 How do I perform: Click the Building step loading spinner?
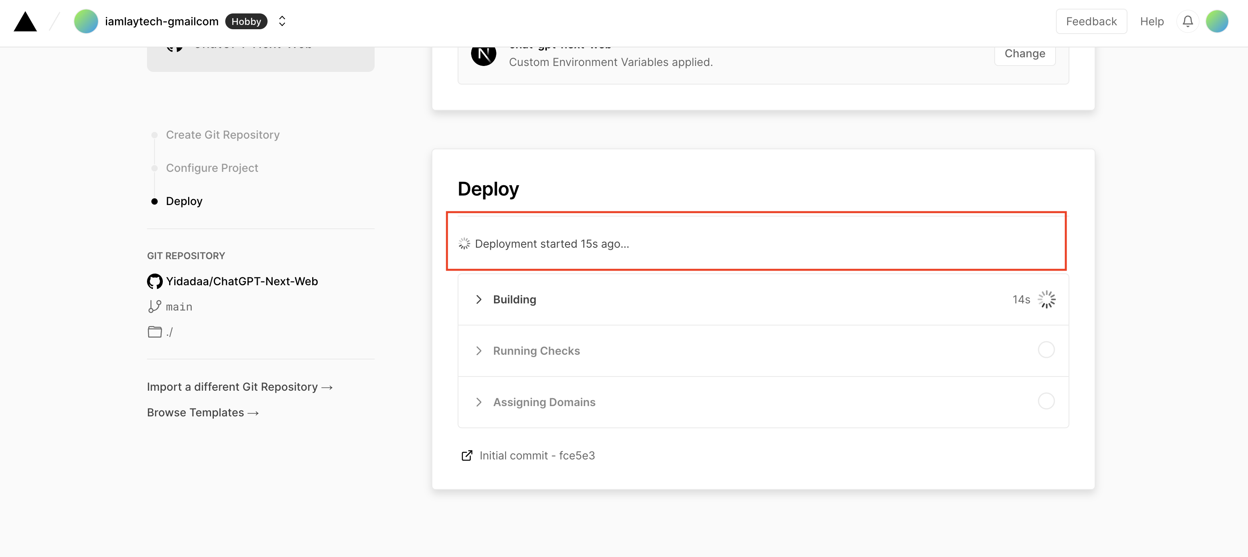(x=1046, y=299)
